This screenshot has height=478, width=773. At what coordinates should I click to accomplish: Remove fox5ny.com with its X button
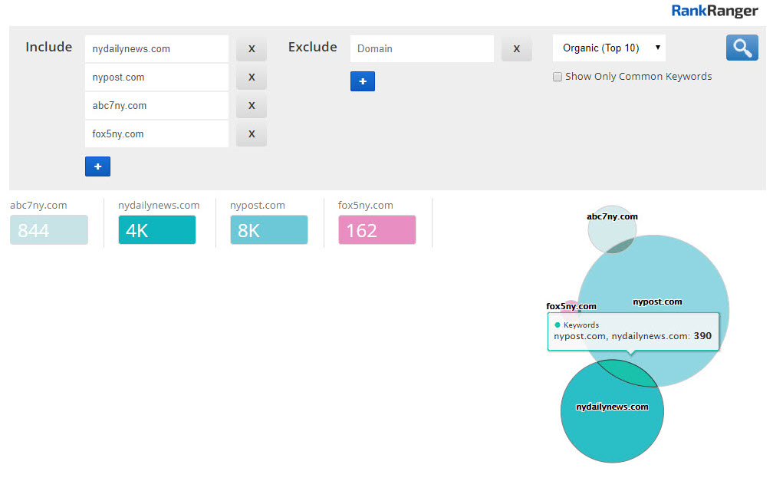pyautogui.click(x=252, y=134)
